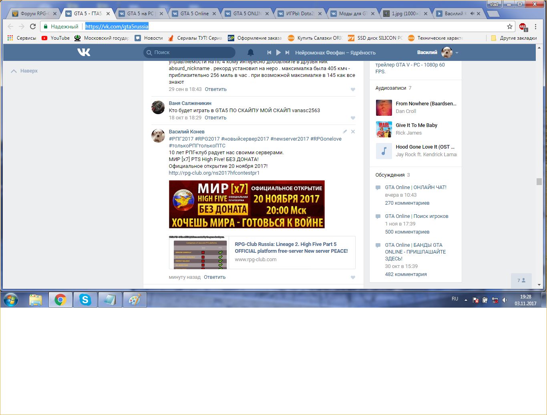The image size is (547, 415).
Task: Reload the page in Chrome
Action: click(33, 26)
